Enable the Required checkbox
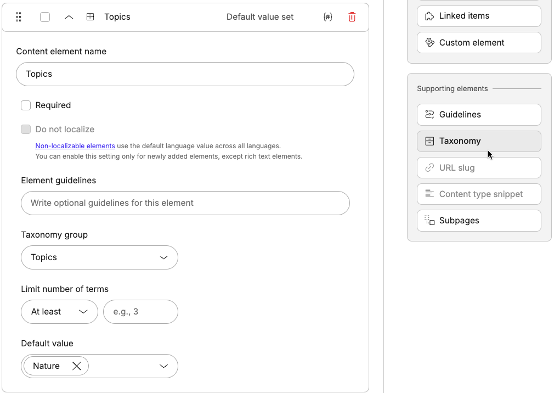554x393 pixels. tap(26, 105)
